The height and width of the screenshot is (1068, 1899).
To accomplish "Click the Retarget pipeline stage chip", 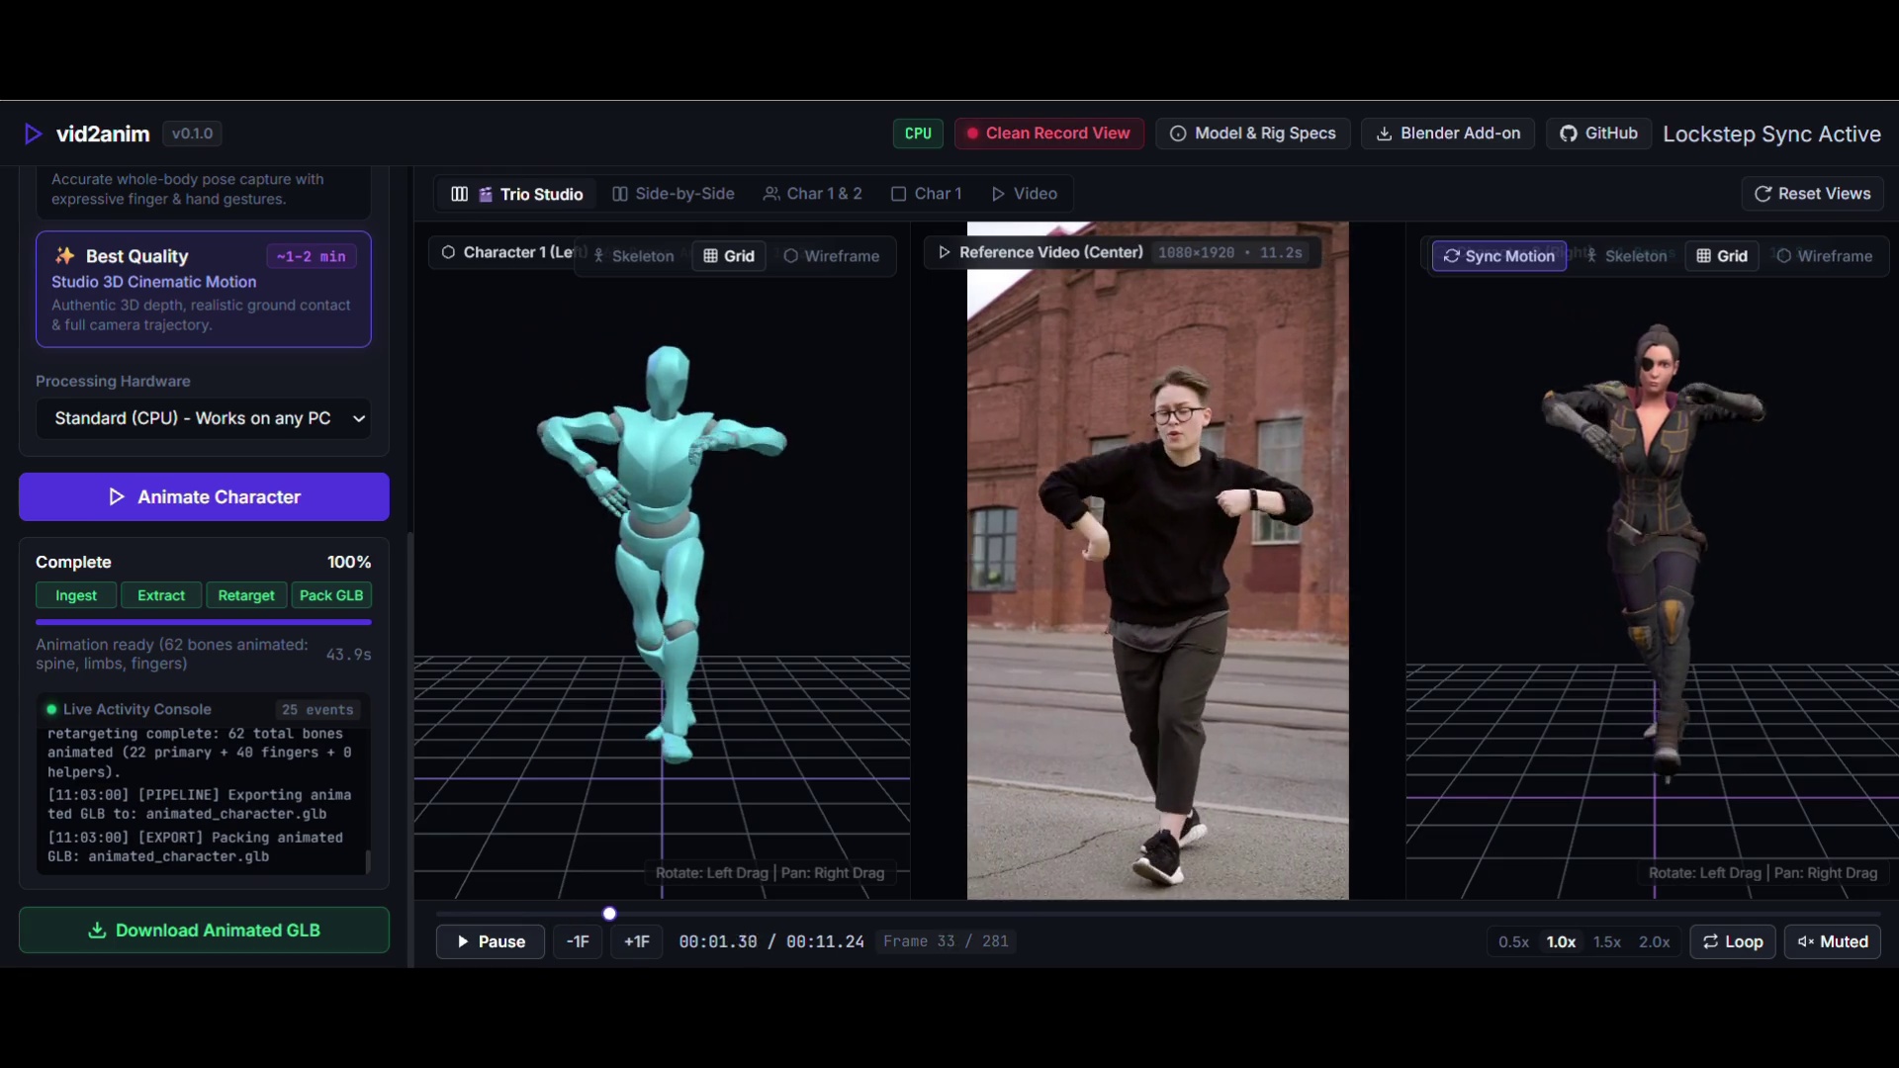I will [246, 595].
